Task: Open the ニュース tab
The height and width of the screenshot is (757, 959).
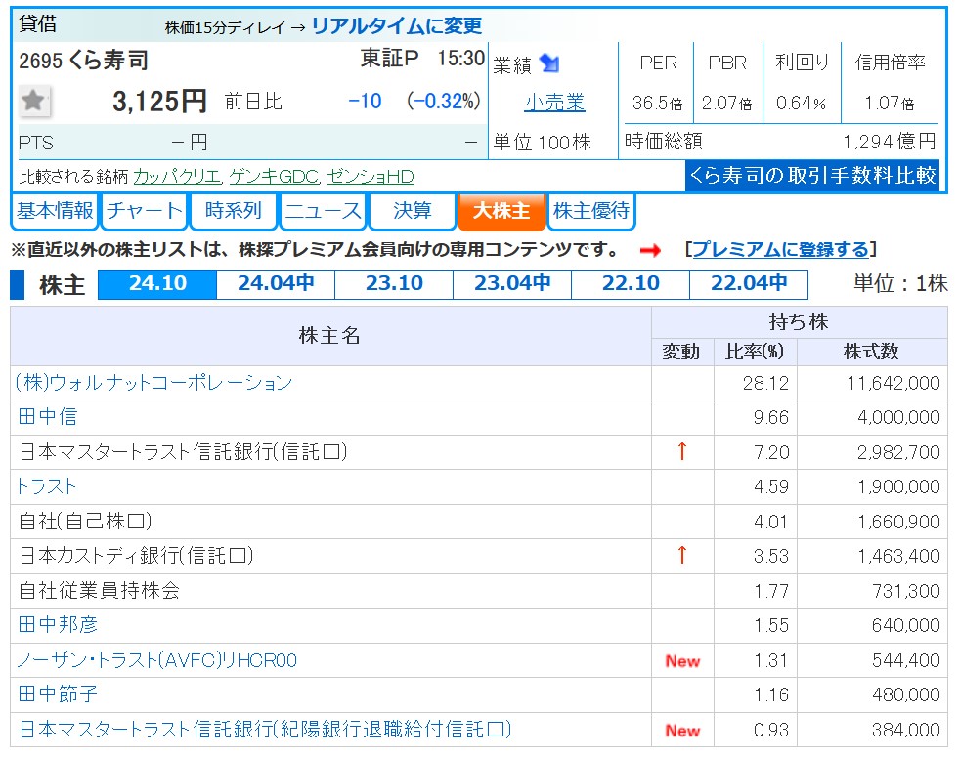Action: coord(323,211)
